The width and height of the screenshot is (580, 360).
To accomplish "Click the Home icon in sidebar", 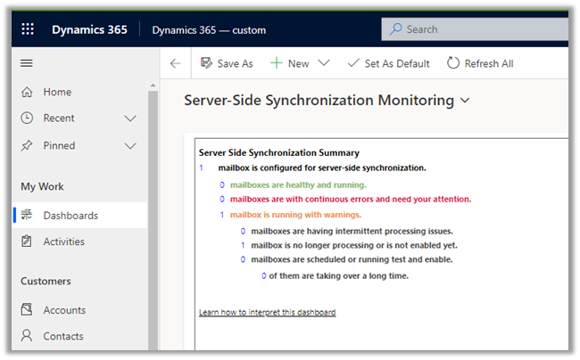I will coord(27,92).
